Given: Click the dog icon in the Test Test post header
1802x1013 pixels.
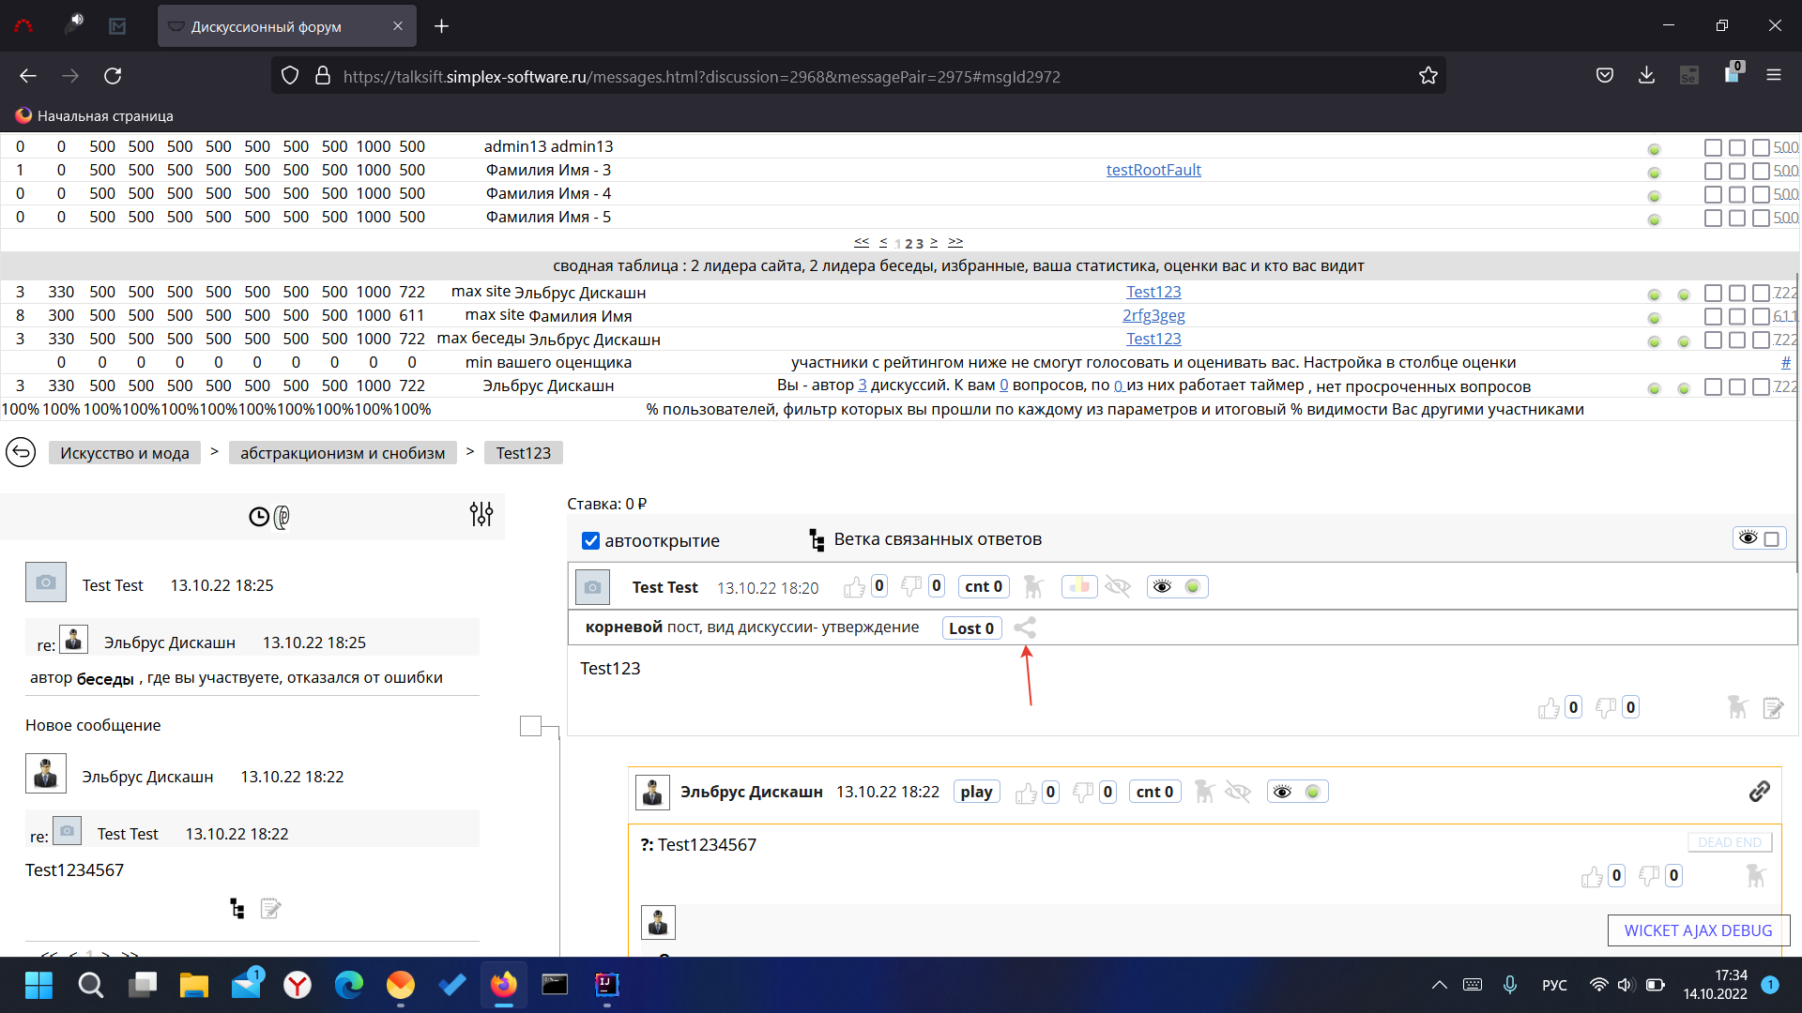Looking at the screenshot, I should pyautogui.click(x=1033, y=587).
